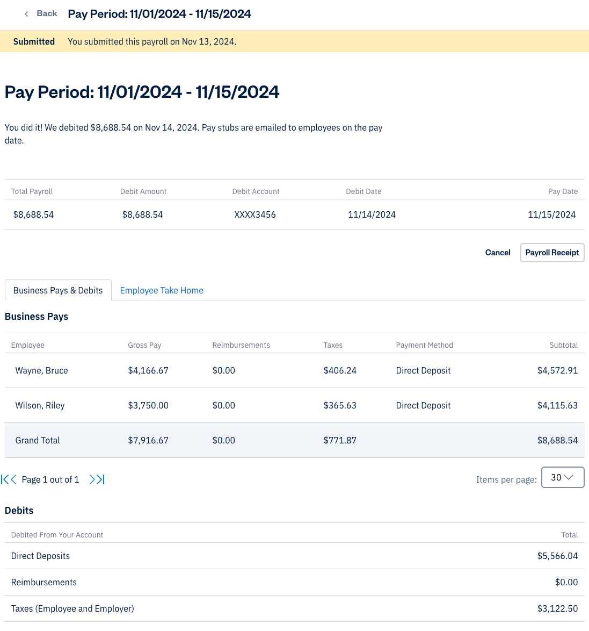Click the Back link text

47,14
